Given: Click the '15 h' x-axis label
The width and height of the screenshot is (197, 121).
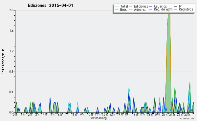Looking at the screenshot, I should [127, 114].
